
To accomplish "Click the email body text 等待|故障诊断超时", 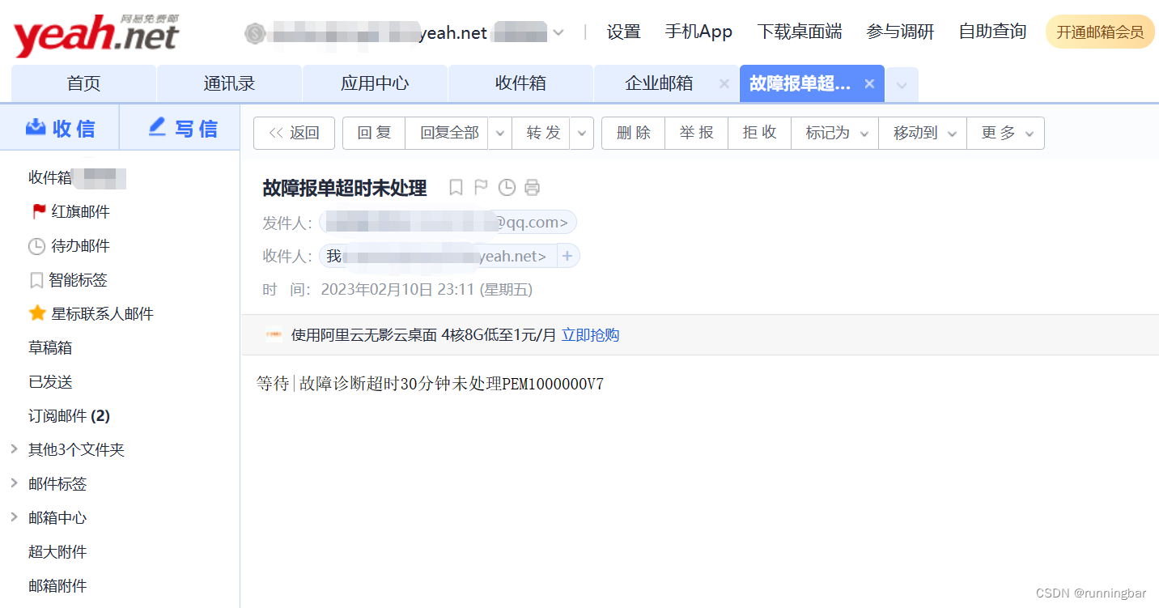I will coord(430,384).
